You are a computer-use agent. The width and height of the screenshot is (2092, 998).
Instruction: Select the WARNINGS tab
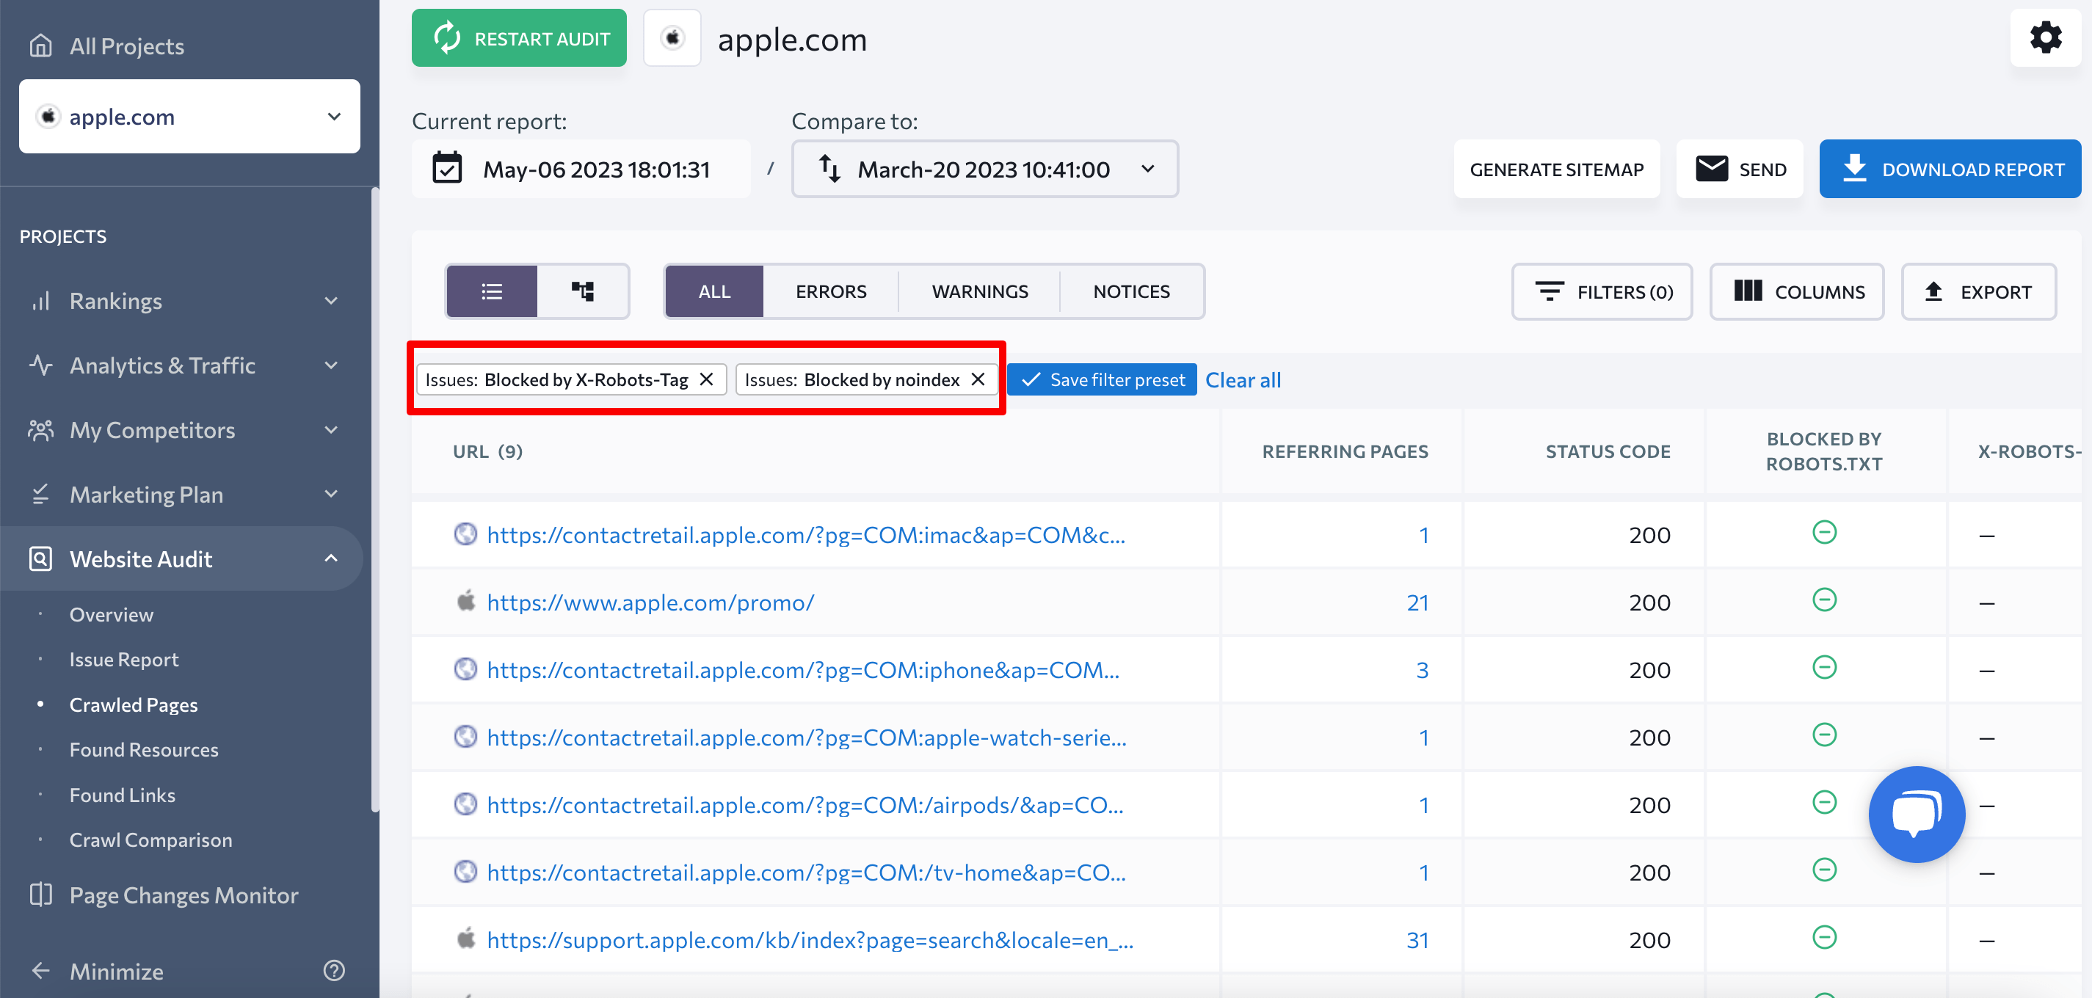point(979,291)
